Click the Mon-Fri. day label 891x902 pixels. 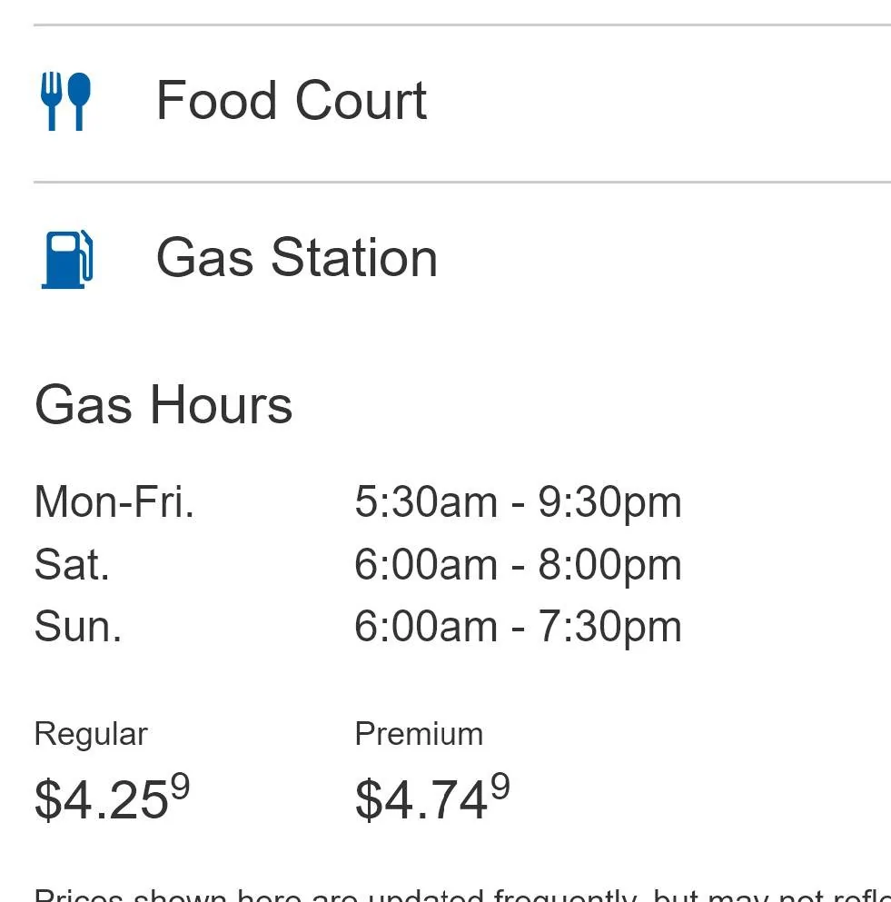point(114,501)
